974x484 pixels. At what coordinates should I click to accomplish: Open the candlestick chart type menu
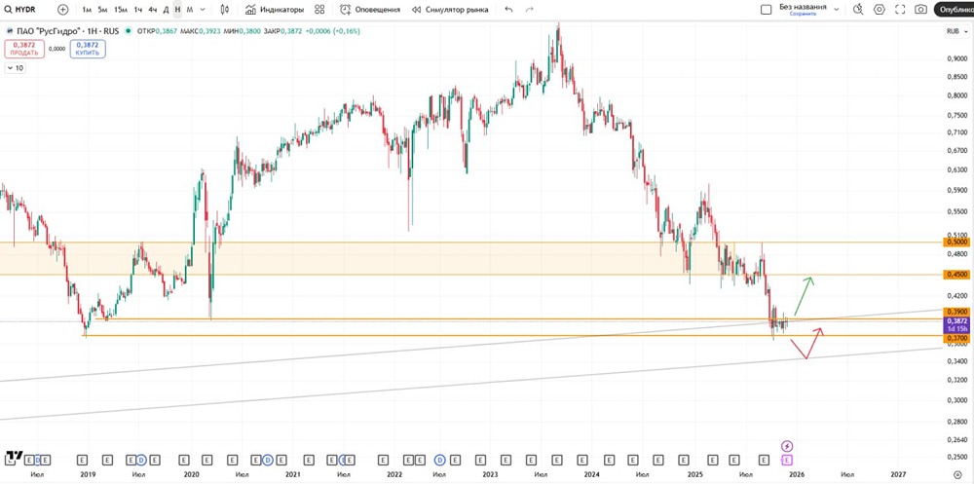pyautogui.click(x=225, y=10)
